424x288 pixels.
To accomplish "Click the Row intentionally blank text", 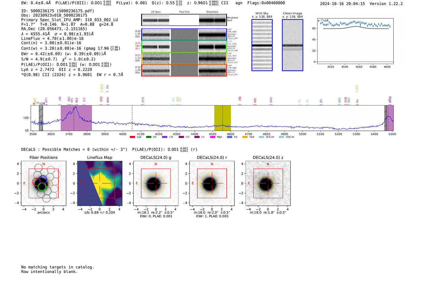I will point(49,272).
